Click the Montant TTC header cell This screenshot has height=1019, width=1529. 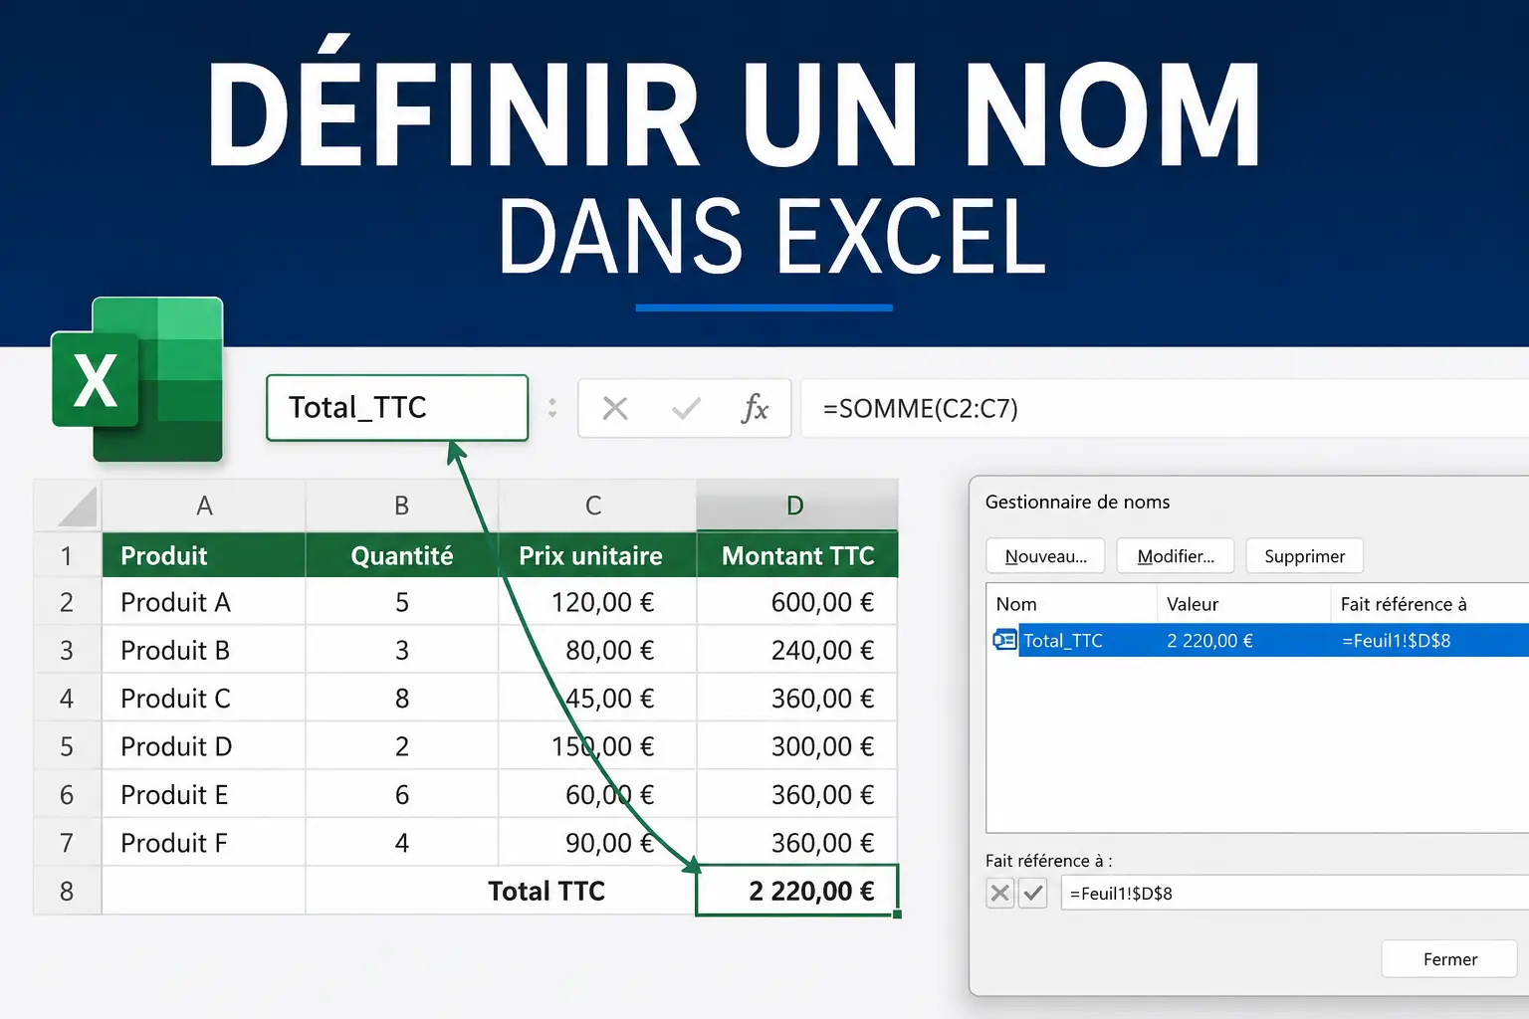(797, 555)
